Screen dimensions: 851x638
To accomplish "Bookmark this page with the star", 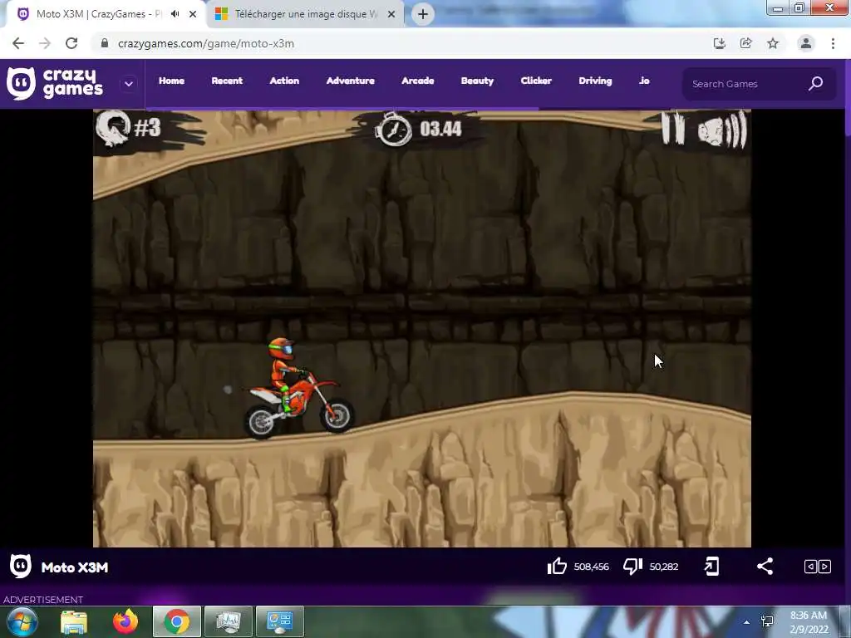I will (x=773, y=43).
